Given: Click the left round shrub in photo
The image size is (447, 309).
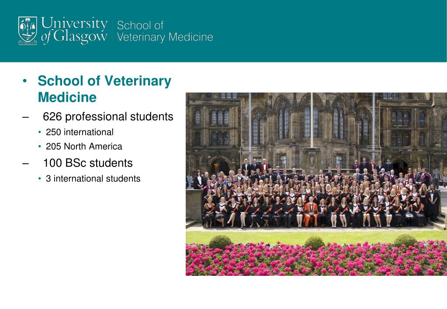Looking at the screenshot, I should tap(220, 242).
